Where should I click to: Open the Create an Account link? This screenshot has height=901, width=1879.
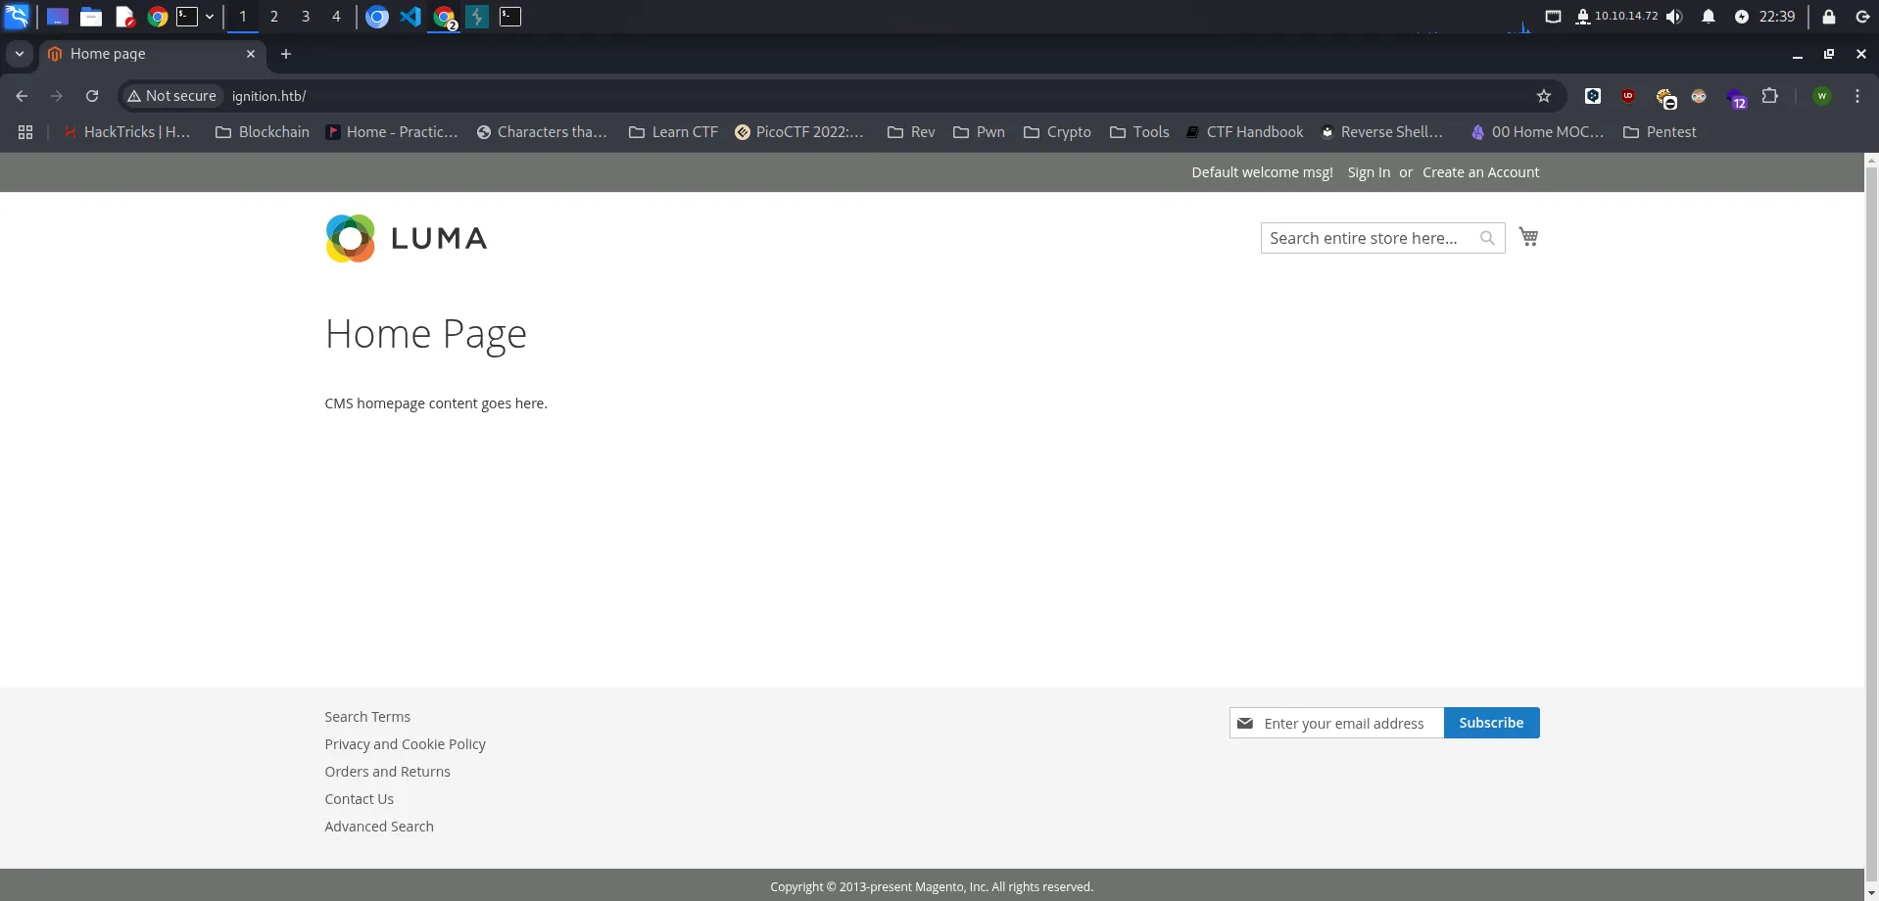pyautogui.click(x=1480, y=172)
